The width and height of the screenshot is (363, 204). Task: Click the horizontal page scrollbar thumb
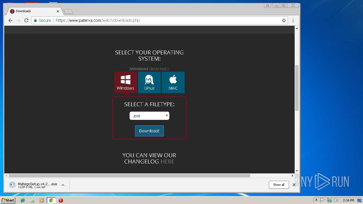[130, 176]
